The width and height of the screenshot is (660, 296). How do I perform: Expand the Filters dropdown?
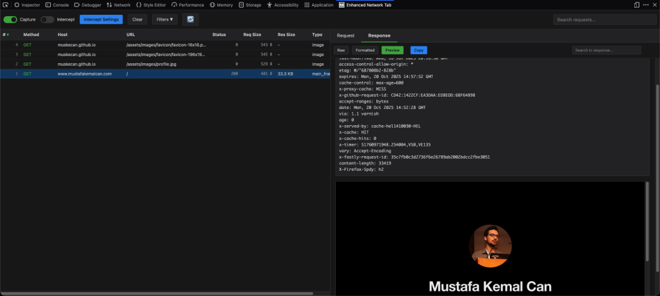click(x=164, y=19)
